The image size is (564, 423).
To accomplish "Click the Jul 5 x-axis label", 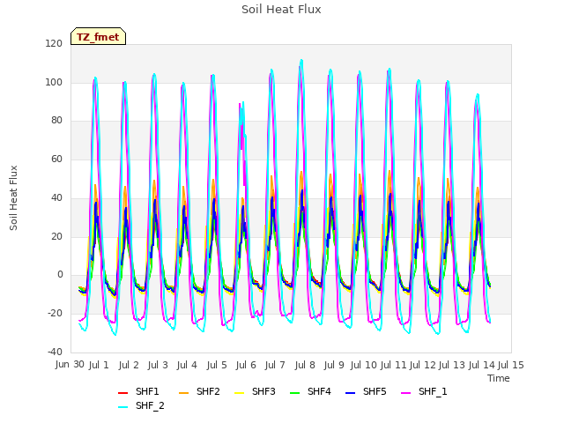I will coord(217,366).
